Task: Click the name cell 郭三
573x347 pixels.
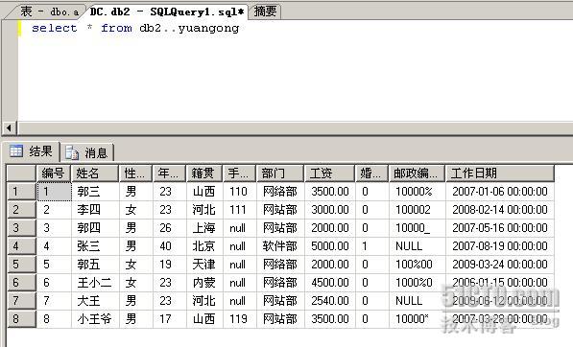Action: pyautogui.click(x=95, y=192)
